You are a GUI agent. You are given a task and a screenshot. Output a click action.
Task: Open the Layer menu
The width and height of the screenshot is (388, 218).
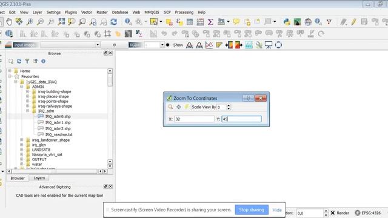point(37,12)
